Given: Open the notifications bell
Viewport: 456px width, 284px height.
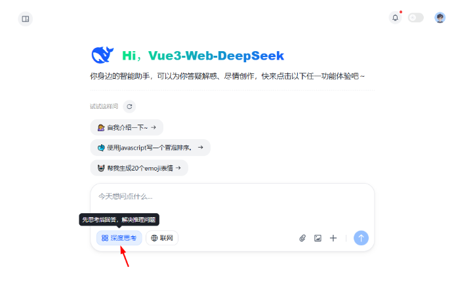Looking at the screenshot, I should (x=395, y=18).
